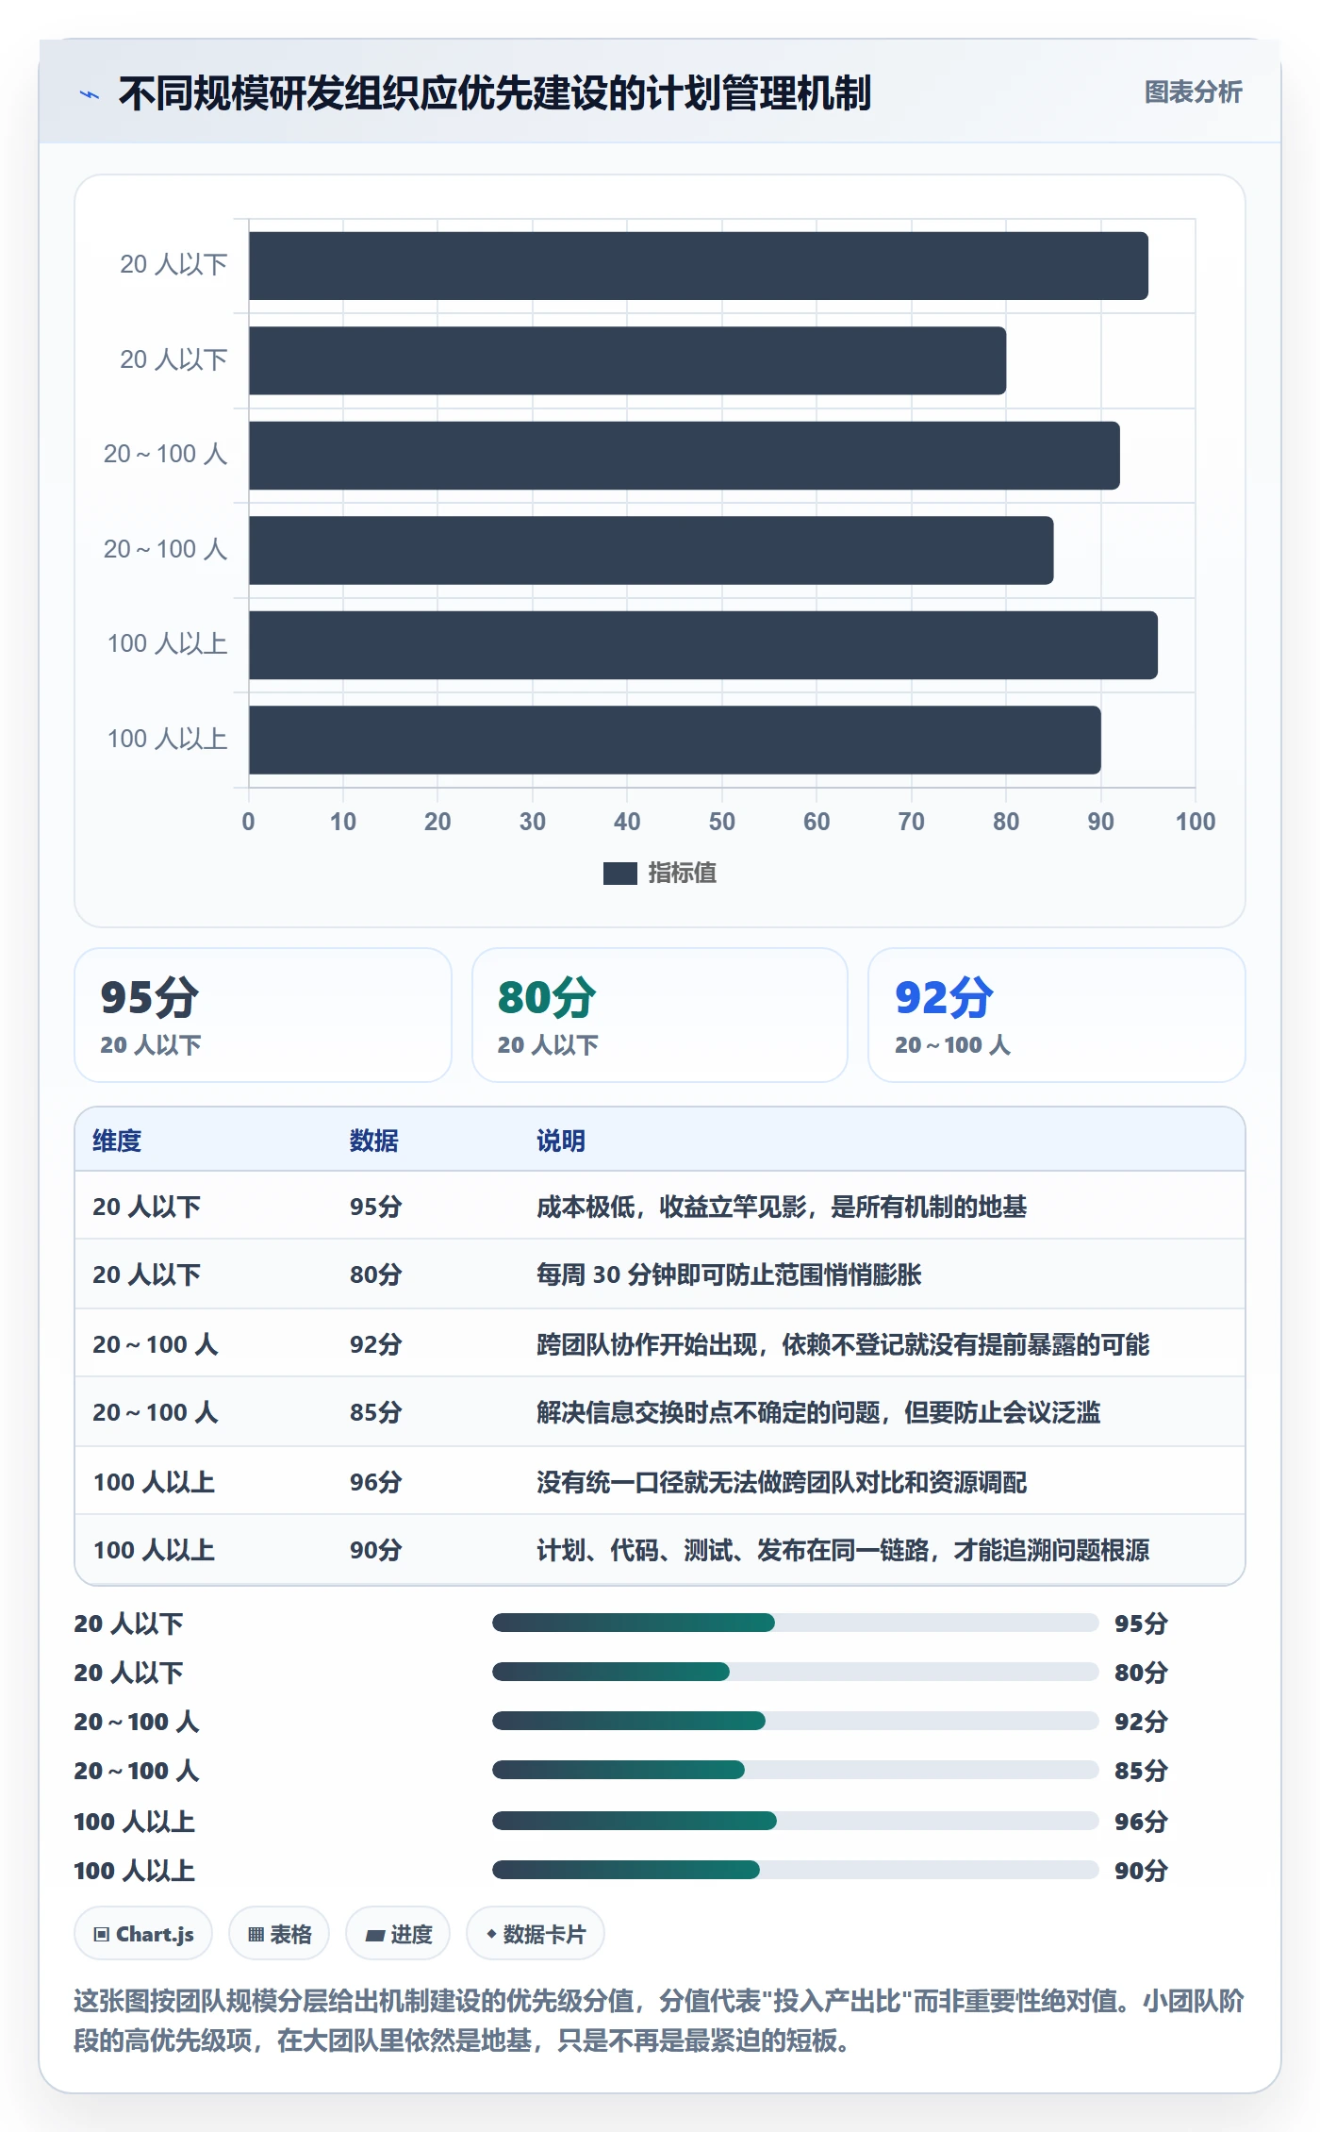Click the 85分 table cell

coord(376,1412)
